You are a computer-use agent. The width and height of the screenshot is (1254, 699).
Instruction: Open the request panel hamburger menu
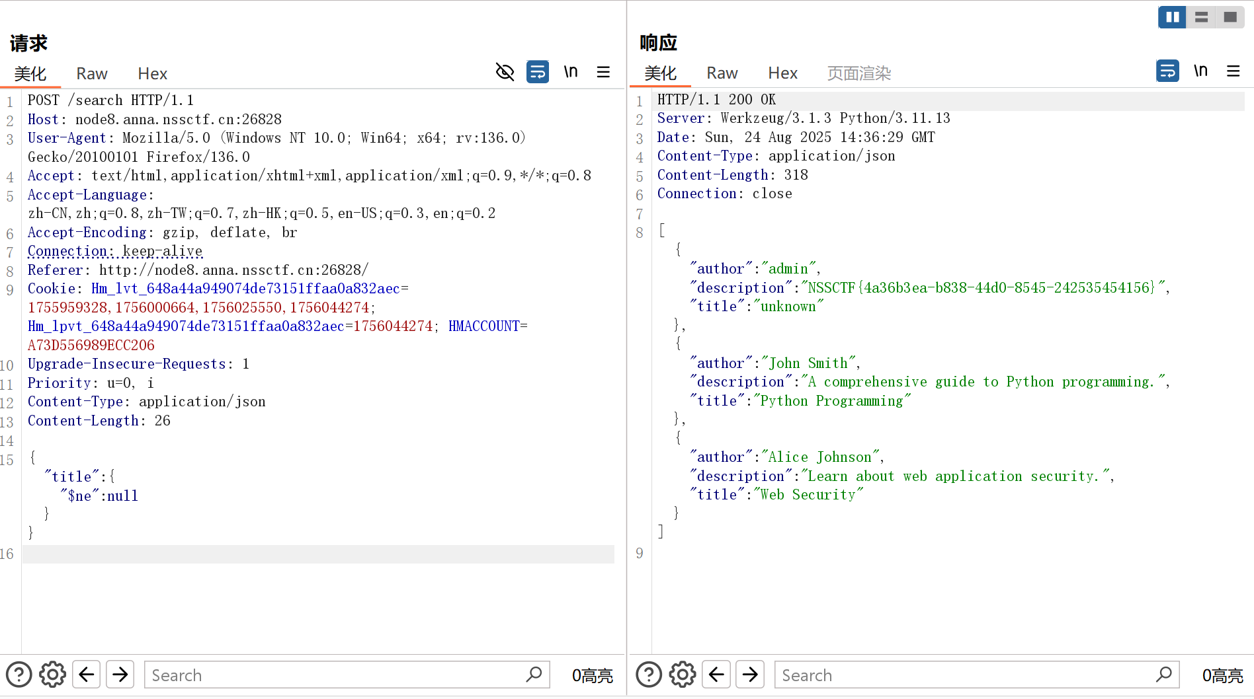[x=603, y=71]
